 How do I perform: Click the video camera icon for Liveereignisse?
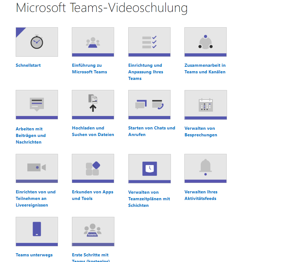pyautogui.click(x=37, y=168)
